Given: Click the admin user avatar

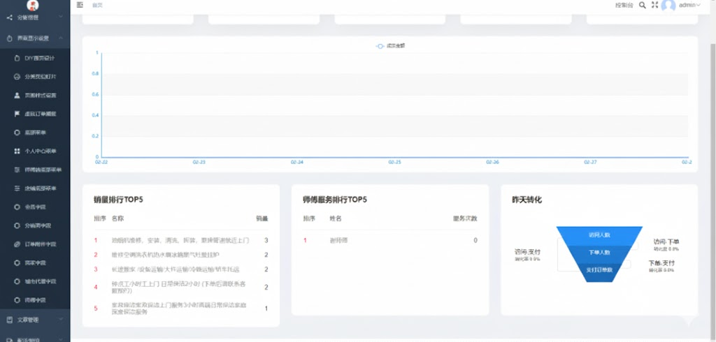Looking at the screenshot, I should (x=668, y=5).
